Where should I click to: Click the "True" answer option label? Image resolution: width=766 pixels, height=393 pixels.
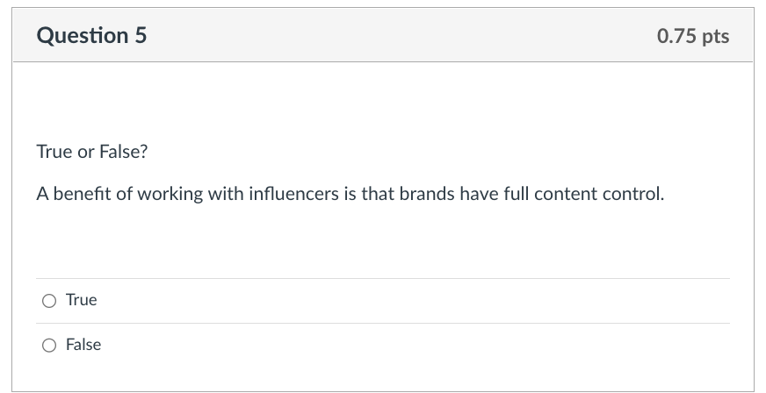pos(81,300)
